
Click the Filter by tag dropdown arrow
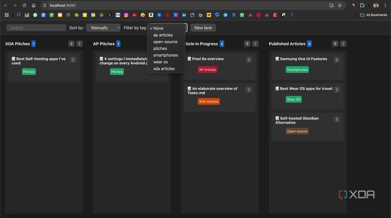[186, 28]
